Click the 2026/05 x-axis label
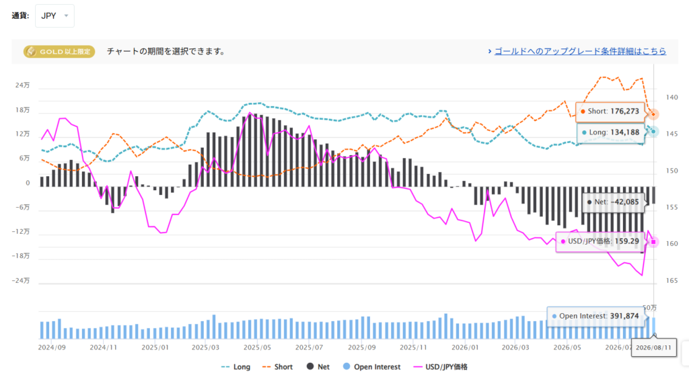689x381 pixels. pos(567,347)
